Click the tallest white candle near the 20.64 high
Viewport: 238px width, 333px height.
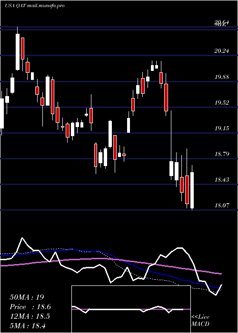click(18, 52)
